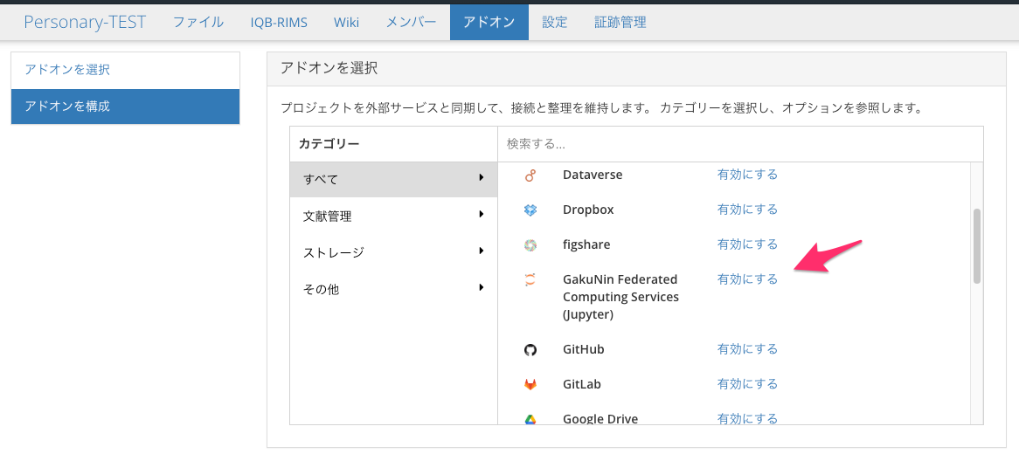Open the 証跡管理 tab
Image resolution: width=1019 pixels, height=454 pixels.
[x=620, y=22]
